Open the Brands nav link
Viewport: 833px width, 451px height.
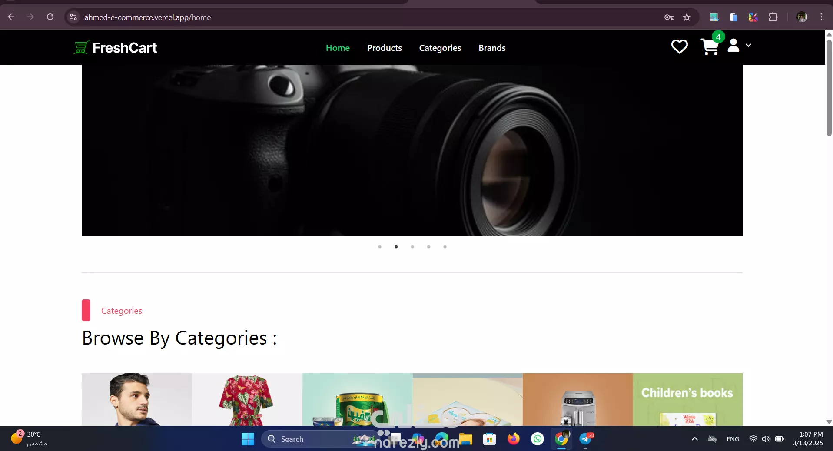coord(492,48)
